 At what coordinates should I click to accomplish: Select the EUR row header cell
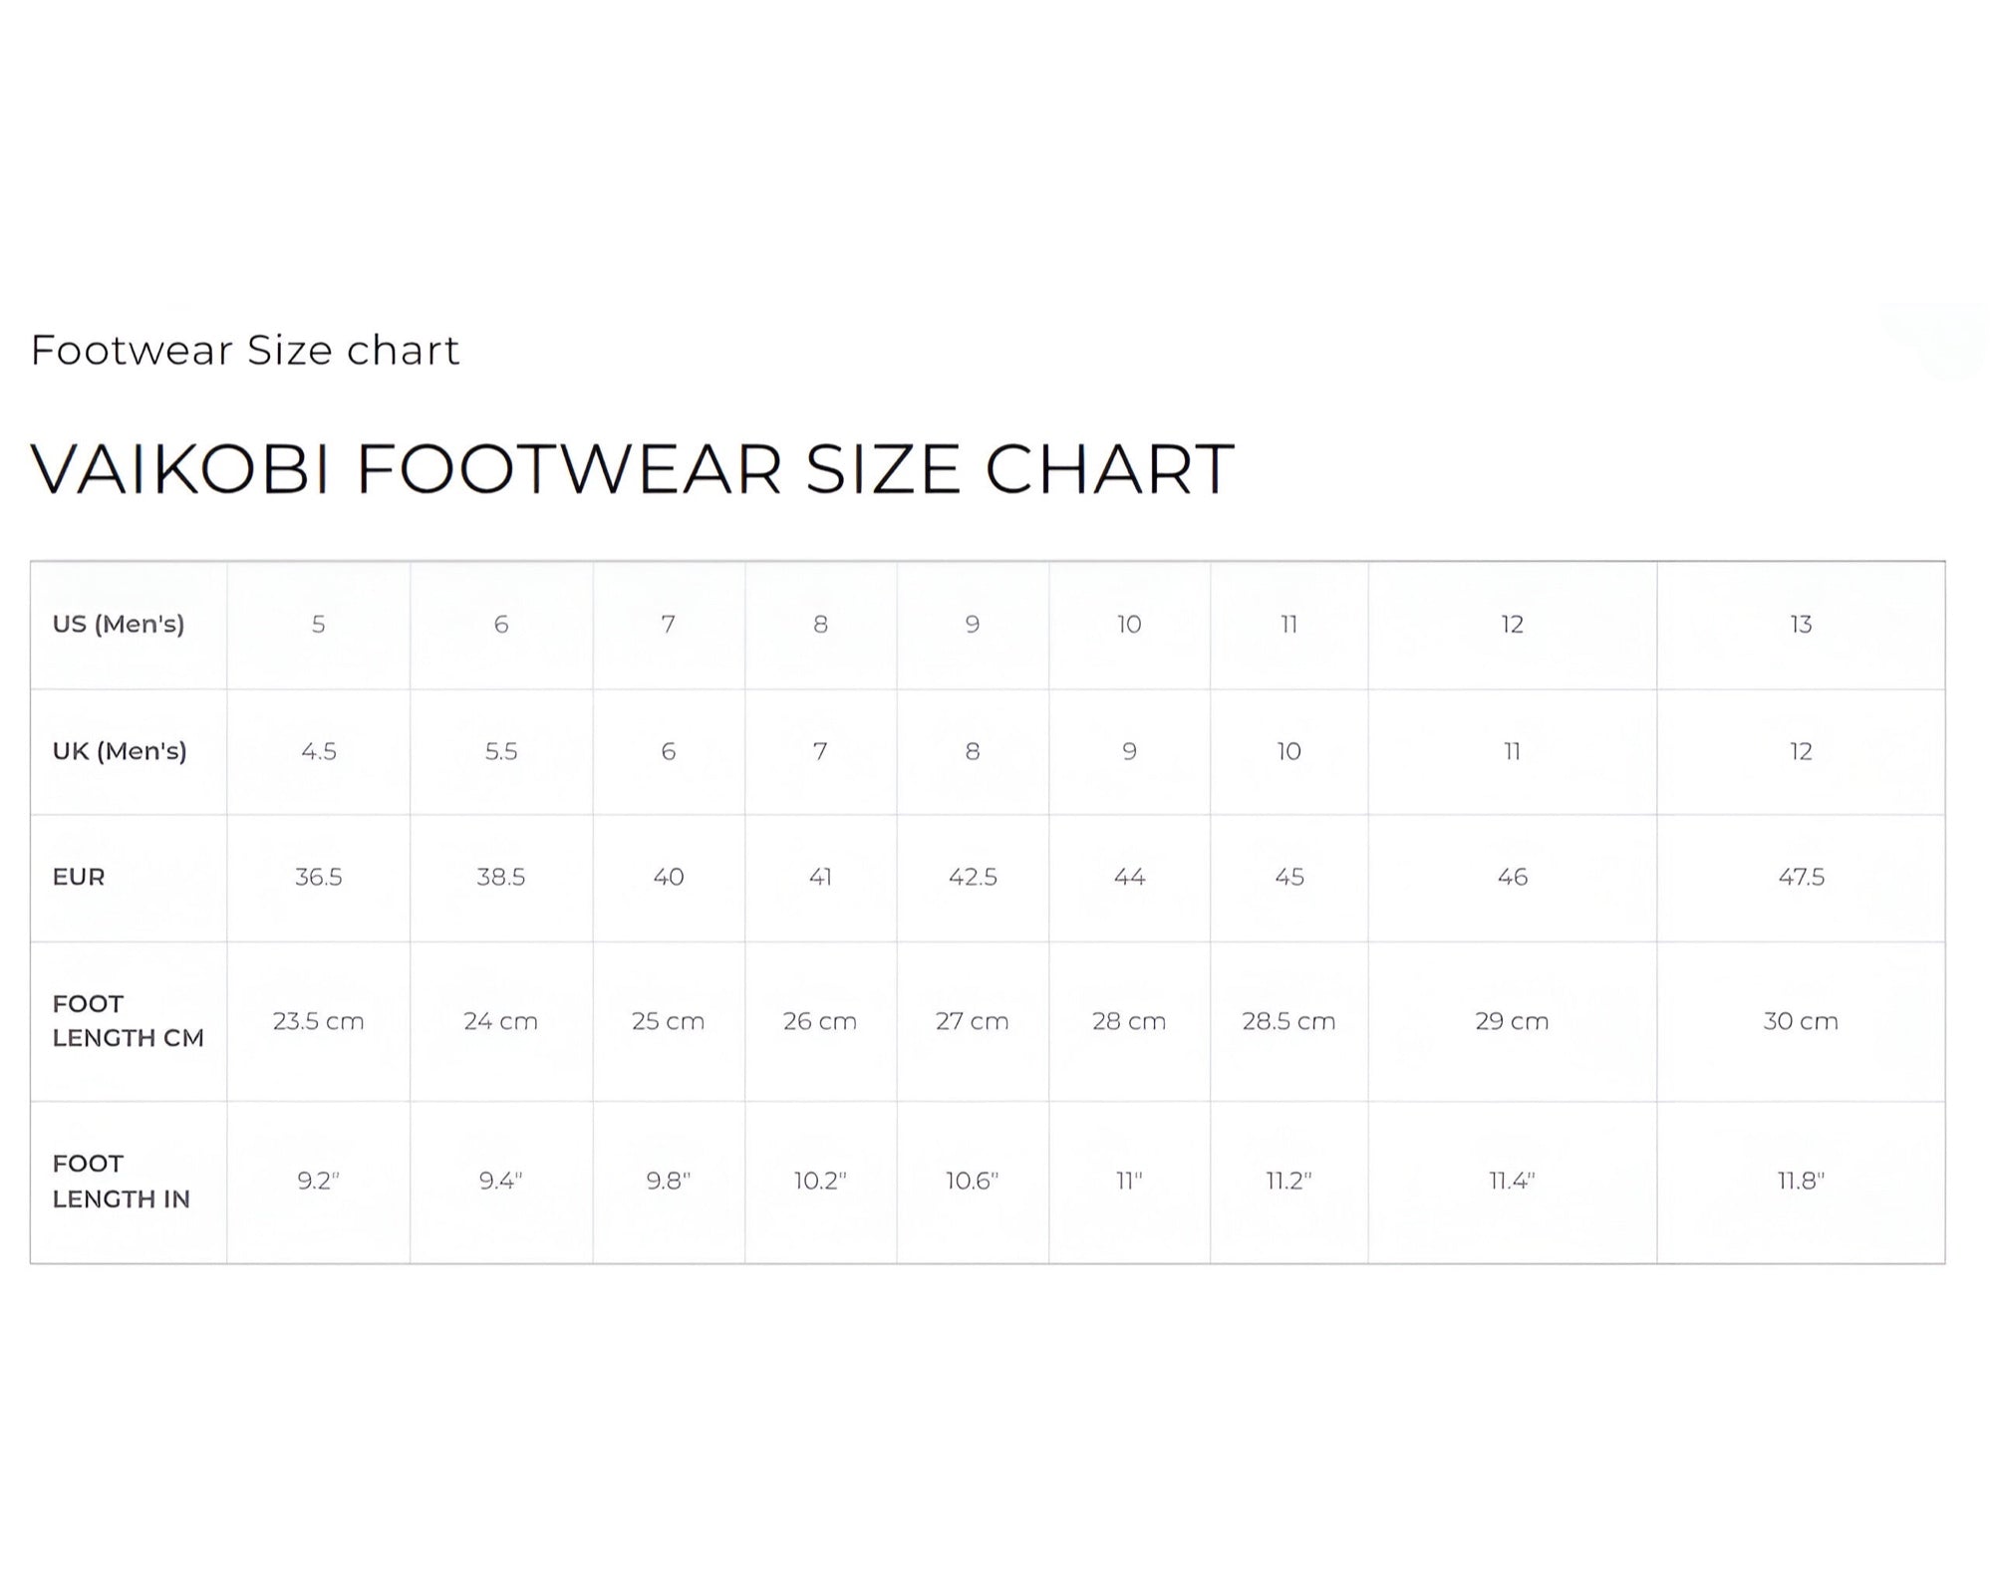click(79, 877)
